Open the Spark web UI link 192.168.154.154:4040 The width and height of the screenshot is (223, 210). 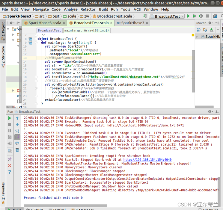[147, 160]
